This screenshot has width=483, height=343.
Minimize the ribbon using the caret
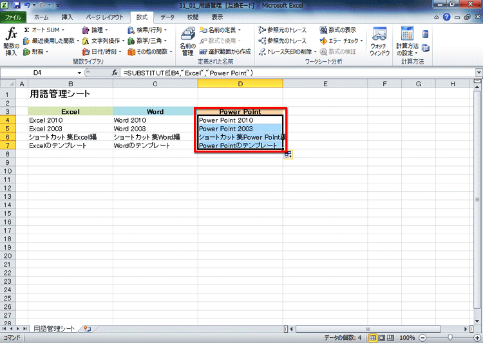pyautogui.click(x=436, y=17)
